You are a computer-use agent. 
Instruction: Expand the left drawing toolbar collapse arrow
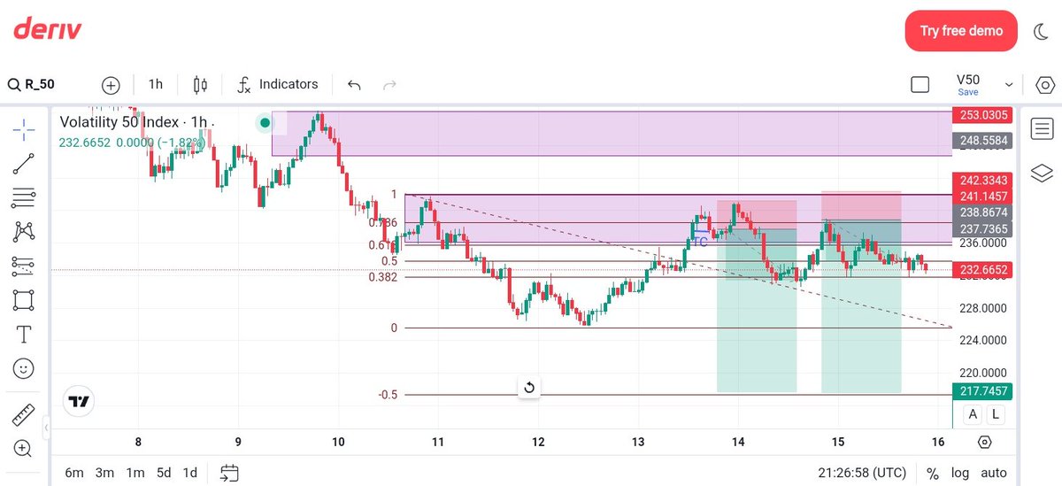[45, 428]
